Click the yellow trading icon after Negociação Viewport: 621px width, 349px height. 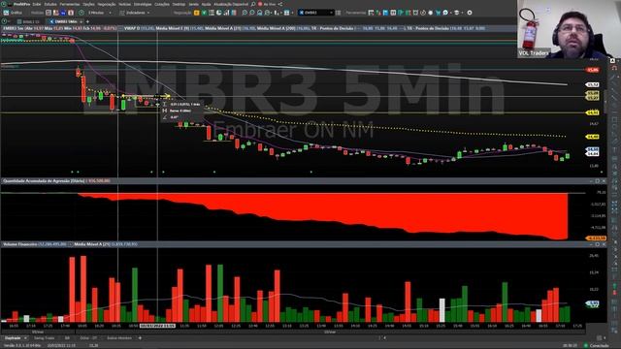tap(196, 13)
